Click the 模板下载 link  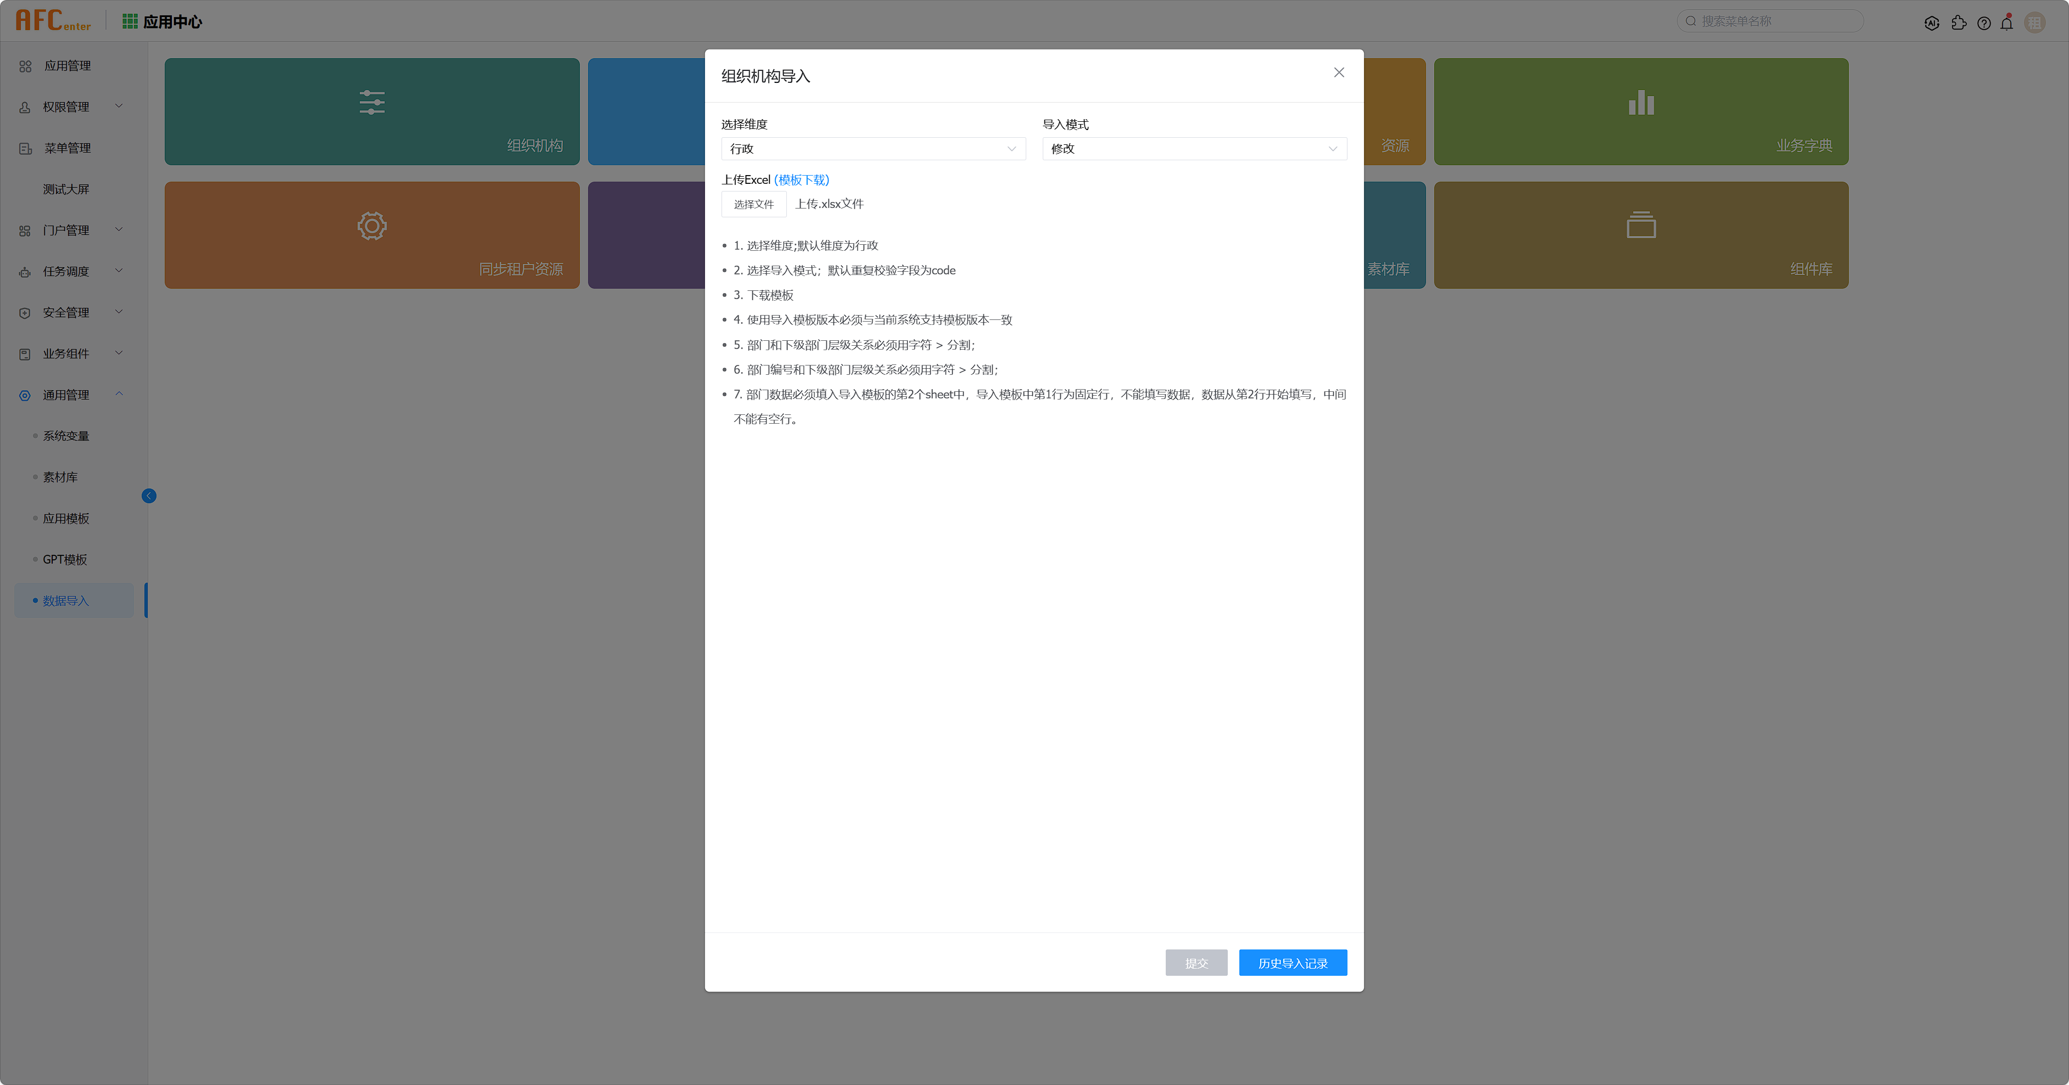pyautogui.click(x=801, y=180)
